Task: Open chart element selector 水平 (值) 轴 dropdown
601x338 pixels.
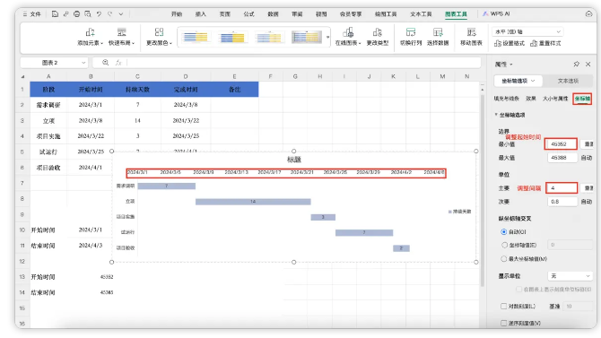Action: [527, 31]
